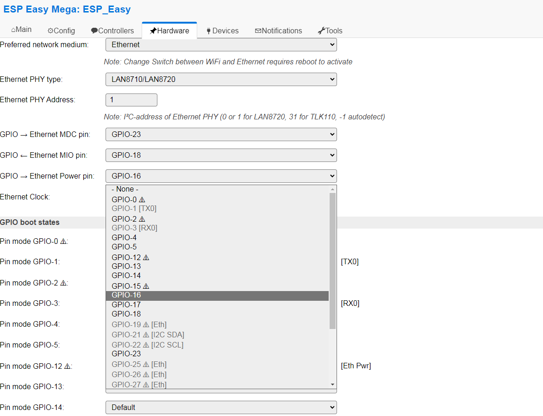Collapse the Ethernet Power pin dropdown
The width and height of the screenshot is (543, 416).
pyautogui.click(x=221, y=176)
